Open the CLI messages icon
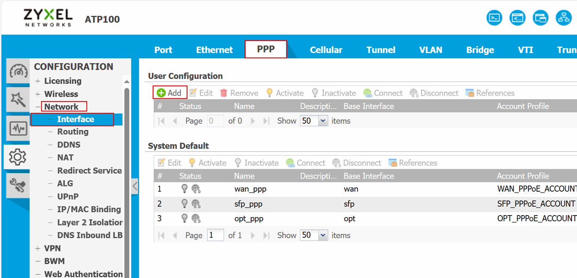This screenshot has width=577, height=278. [x=517, y=18]
